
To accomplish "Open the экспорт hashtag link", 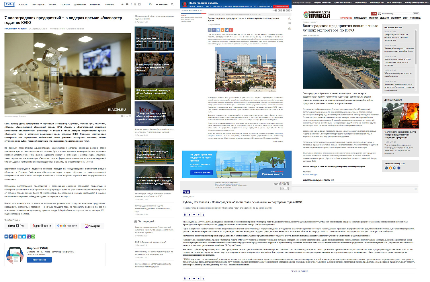I will tap(306, 174).
